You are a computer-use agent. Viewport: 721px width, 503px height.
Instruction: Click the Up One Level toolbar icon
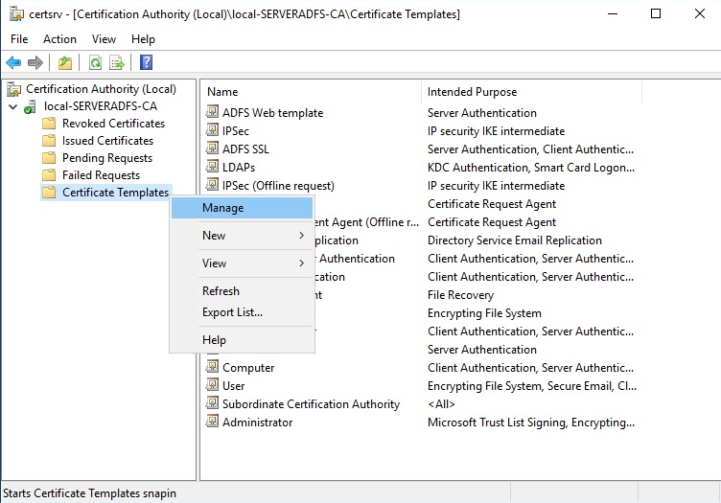click(x=65, y=63)
